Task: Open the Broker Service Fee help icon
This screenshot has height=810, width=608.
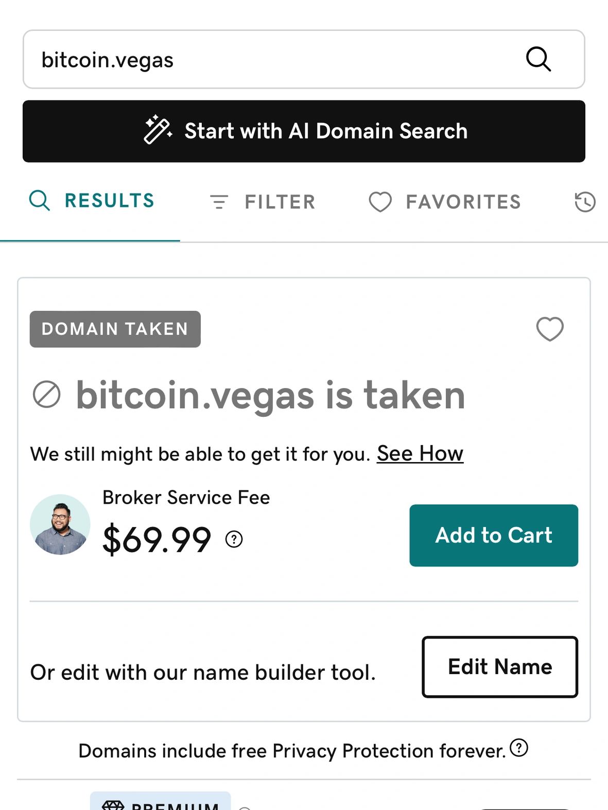Action: tap(234, 539)
